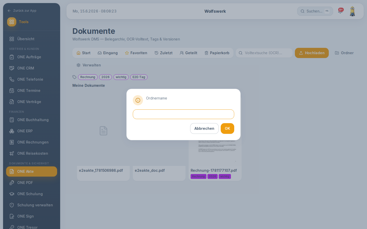Click the Wolfswerk title in the header
The width and height of the screenshot is (367, 229).
(215, 11)
